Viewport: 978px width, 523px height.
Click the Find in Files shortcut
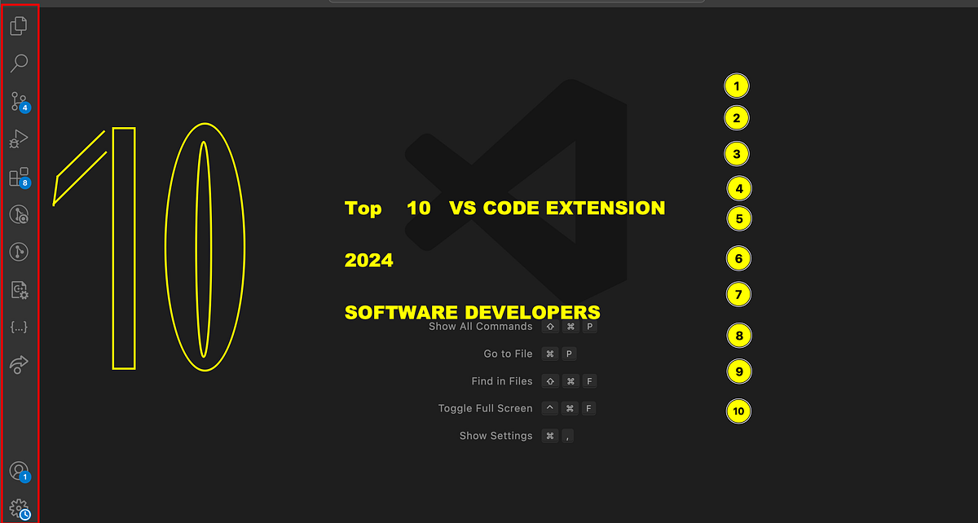click(x=500, y=380)
